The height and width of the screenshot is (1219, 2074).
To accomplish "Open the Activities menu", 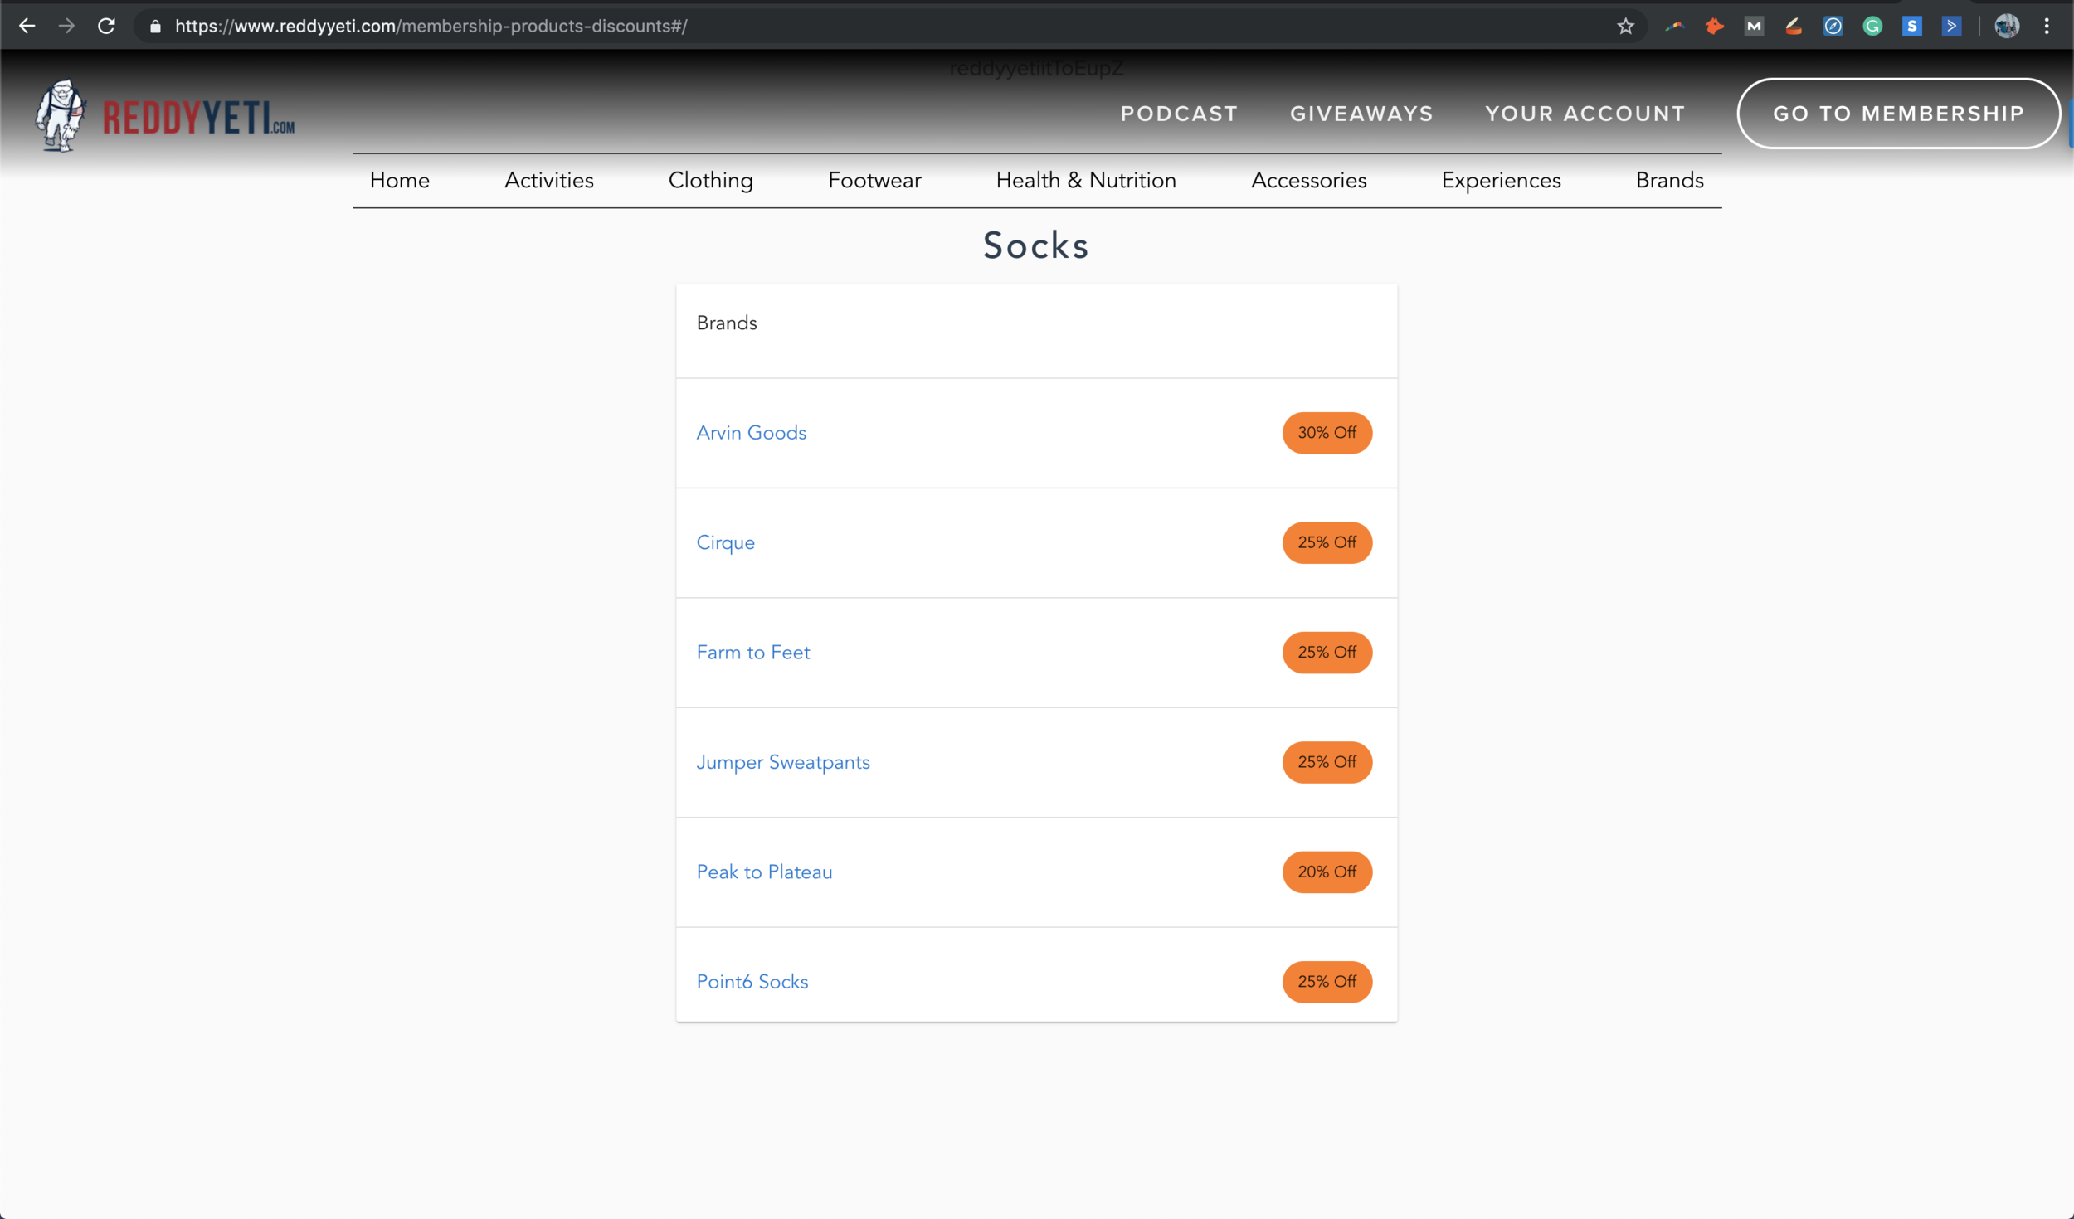I will tap(549, 180).
